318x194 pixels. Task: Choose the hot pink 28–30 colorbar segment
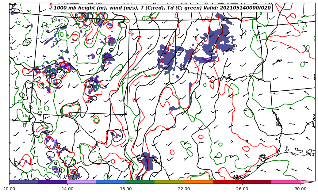click(286, 182)
